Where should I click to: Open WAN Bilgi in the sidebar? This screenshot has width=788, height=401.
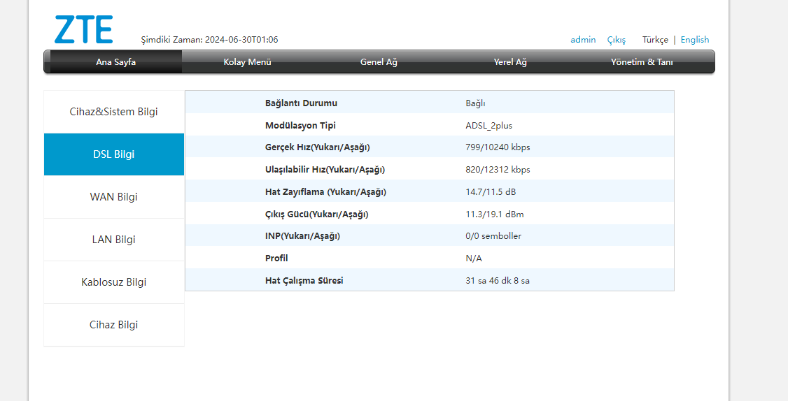(113, 197)
